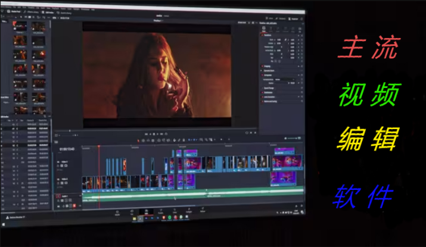This screenshot has height=247, width=426.
Task: Toggle the Linked Selection chain icon
Action: click(179, 140)
